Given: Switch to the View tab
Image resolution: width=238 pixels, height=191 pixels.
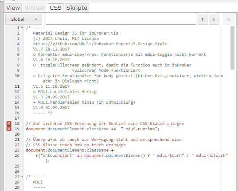Looking at the screenshot, I should (13, 8).
